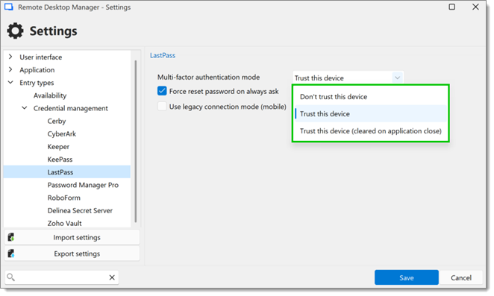
Task: Click the Save button
Action: pos(407,277)
